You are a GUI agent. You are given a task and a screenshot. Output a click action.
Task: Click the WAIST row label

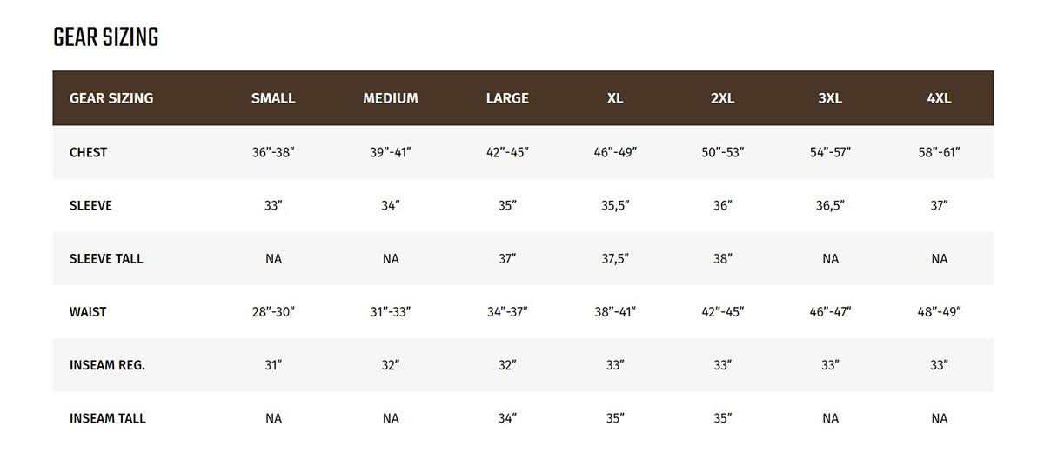point(88,312)
